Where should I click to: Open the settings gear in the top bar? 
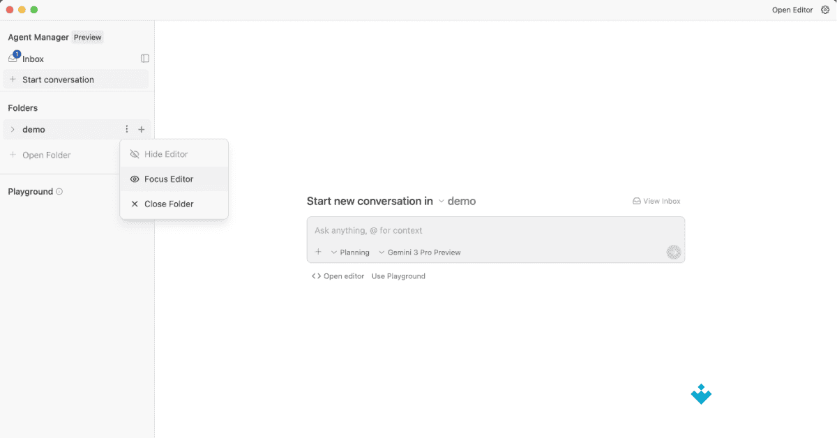826,10
